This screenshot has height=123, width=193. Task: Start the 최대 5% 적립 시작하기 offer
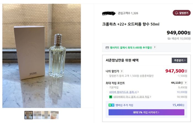click(x=146, y=112)
